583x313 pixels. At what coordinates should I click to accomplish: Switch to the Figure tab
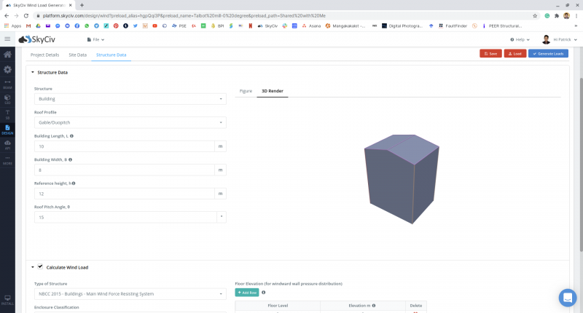[x=246, y=91]
